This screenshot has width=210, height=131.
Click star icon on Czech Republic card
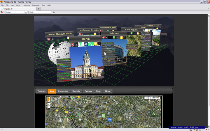coord(138,33)
